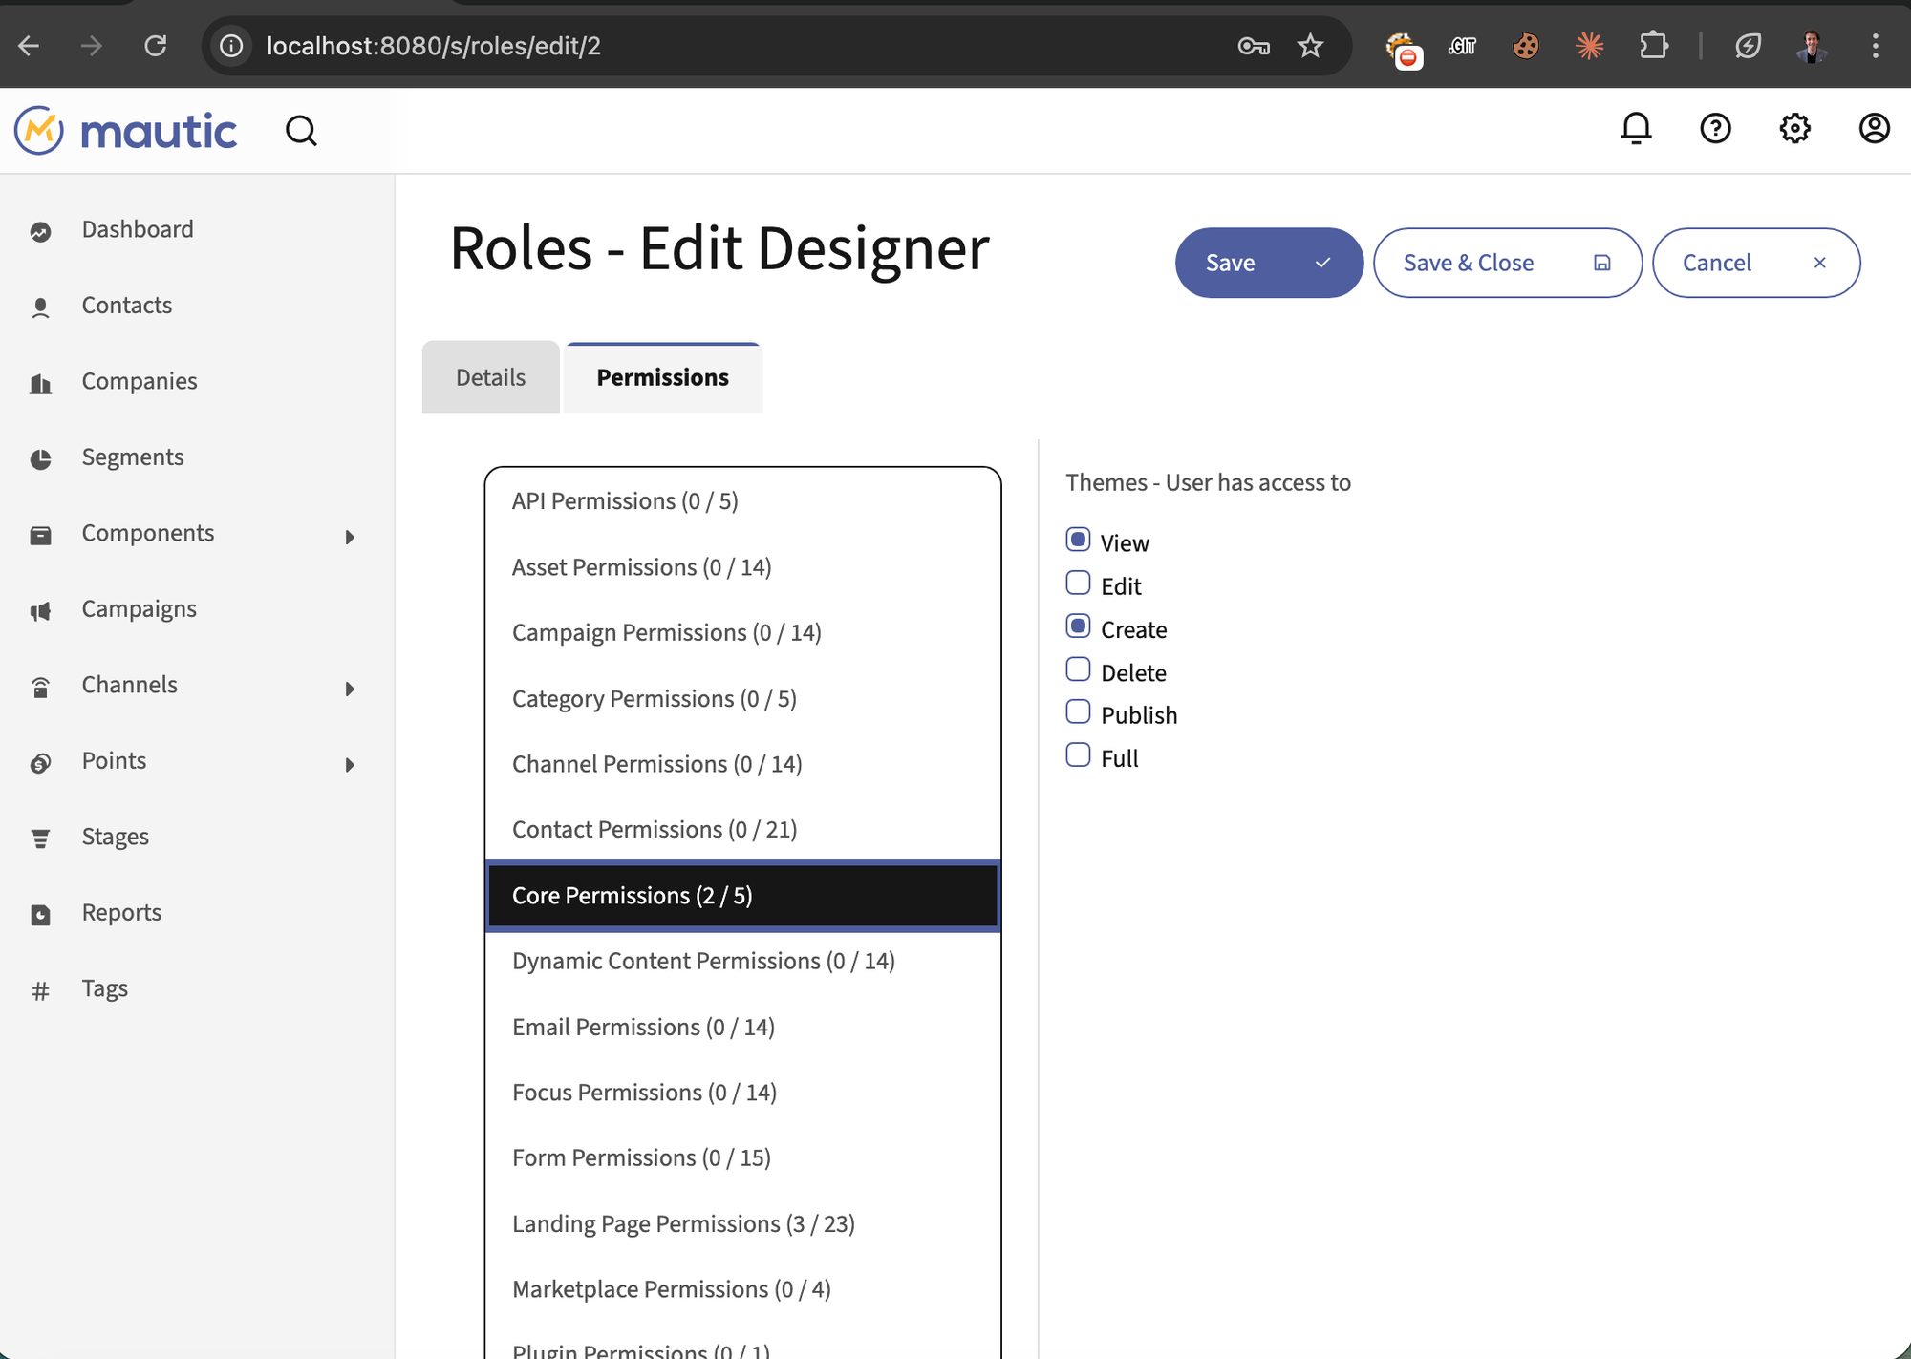Image resolution: width=1911 pixels, height=1359 pixels.
Task: Open Segments from the sidebar
Action: [x=133, y=457]
